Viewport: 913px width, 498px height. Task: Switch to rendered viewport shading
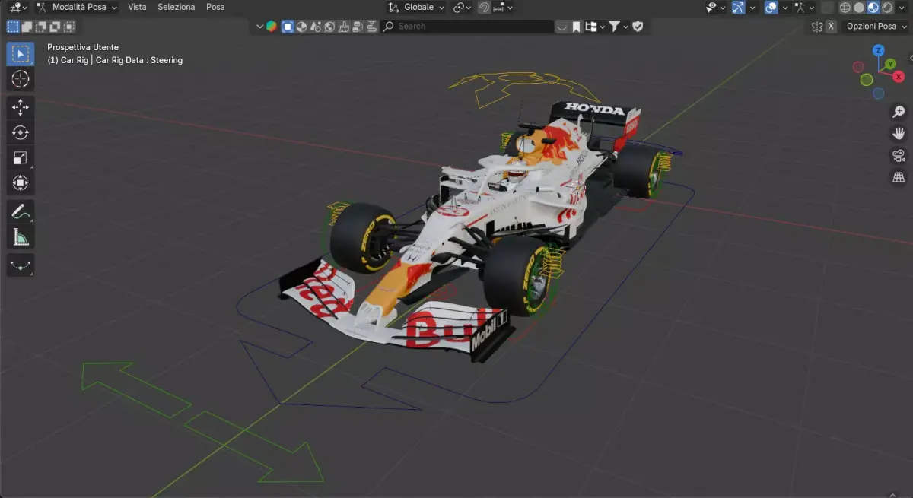(887, 8)
